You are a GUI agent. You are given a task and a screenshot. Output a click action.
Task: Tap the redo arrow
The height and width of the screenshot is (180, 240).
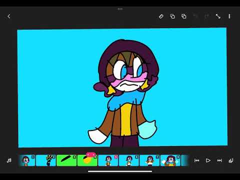(x=206, y=16)
